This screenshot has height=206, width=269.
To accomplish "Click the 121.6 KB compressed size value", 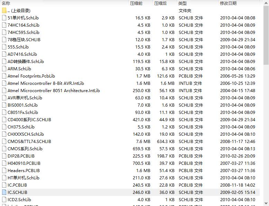I will click(x=166, y=76).
